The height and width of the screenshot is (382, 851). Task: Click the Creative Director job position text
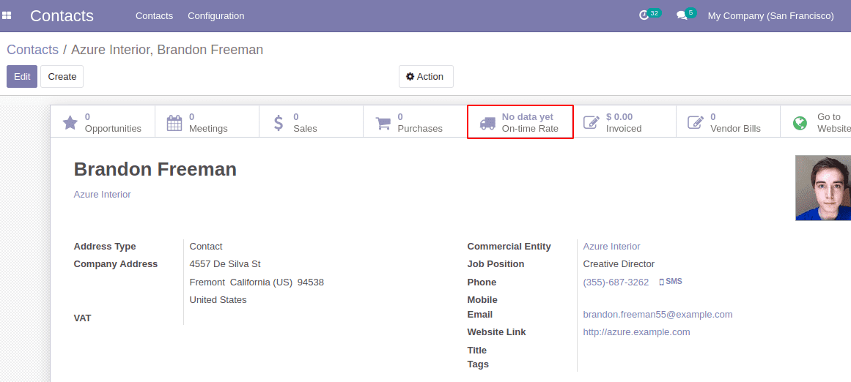pyautogui.click(x=619, y=264)
